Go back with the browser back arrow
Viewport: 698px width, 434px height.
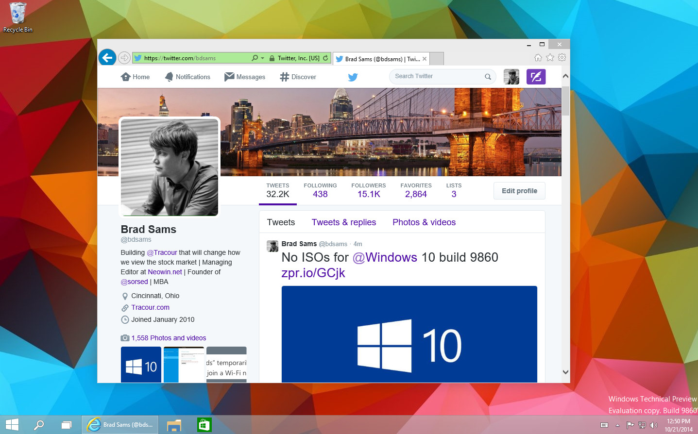(x=107, y=58)
